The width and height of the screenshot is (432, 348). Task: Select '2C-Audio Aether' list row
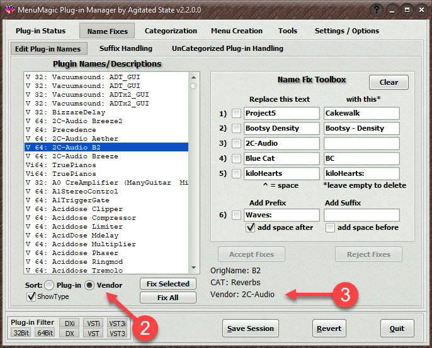tap(106, 139)
